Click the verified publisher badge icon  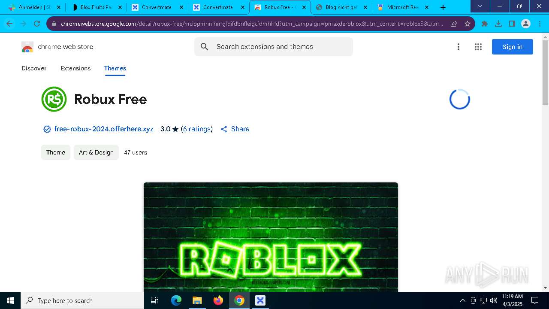coord(47,129)
